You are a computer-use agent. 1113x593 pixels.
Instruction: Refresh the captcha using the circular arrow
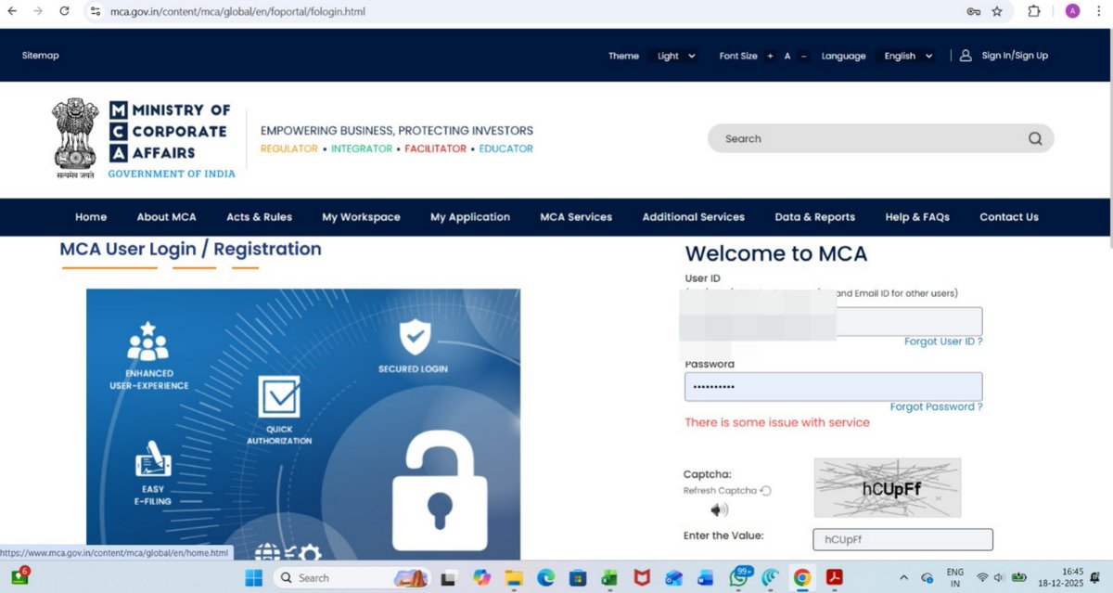[x=766, y=491]
